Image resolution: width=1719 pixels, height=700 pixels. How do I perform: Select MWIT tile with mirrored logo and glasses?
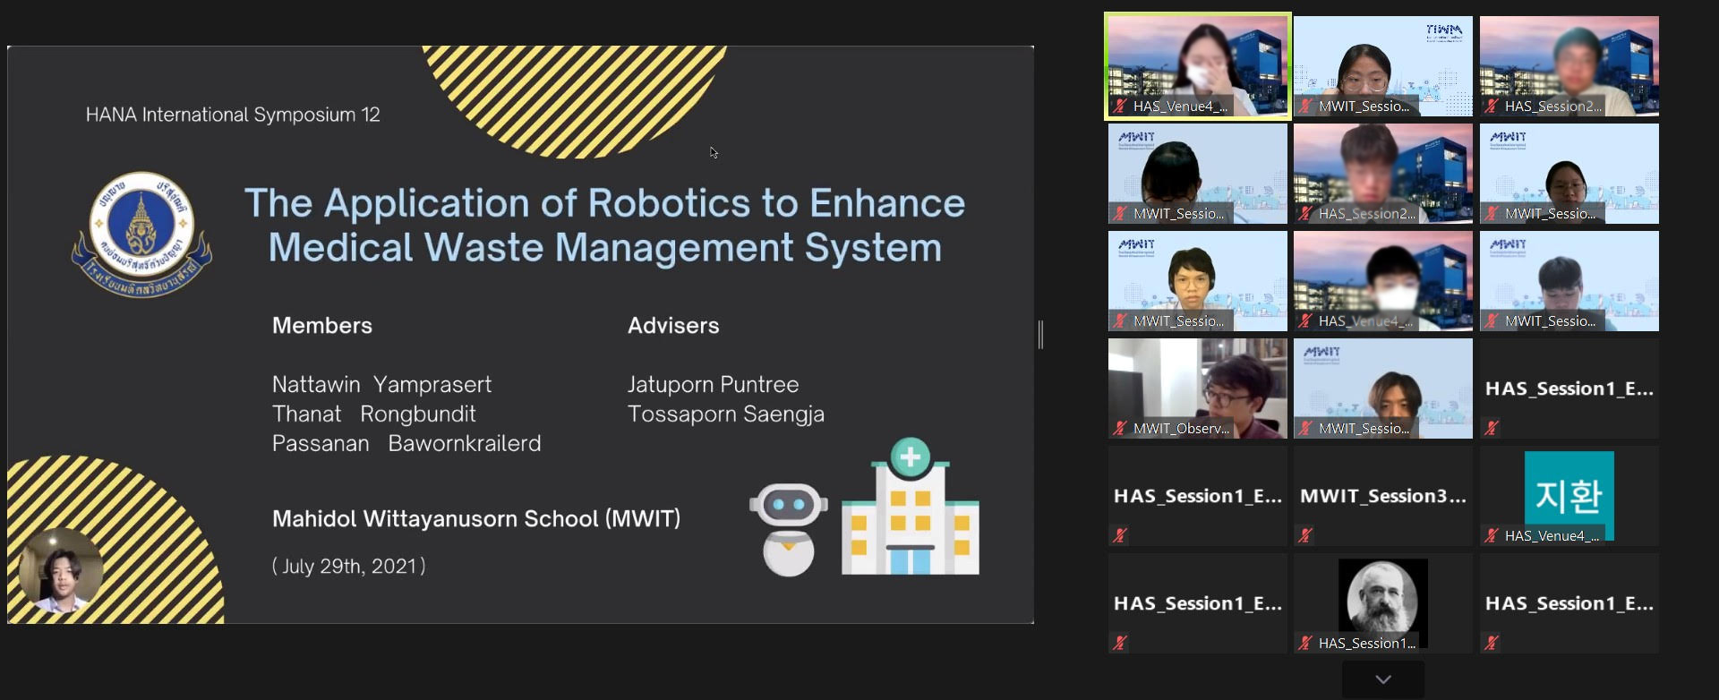1382,66
